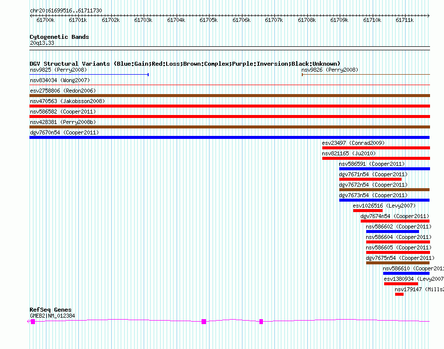This screenshot has width=444, height=349.
Task: Select the dgv7674n54 (Cooper2011) label
Action: pos(395,216)
